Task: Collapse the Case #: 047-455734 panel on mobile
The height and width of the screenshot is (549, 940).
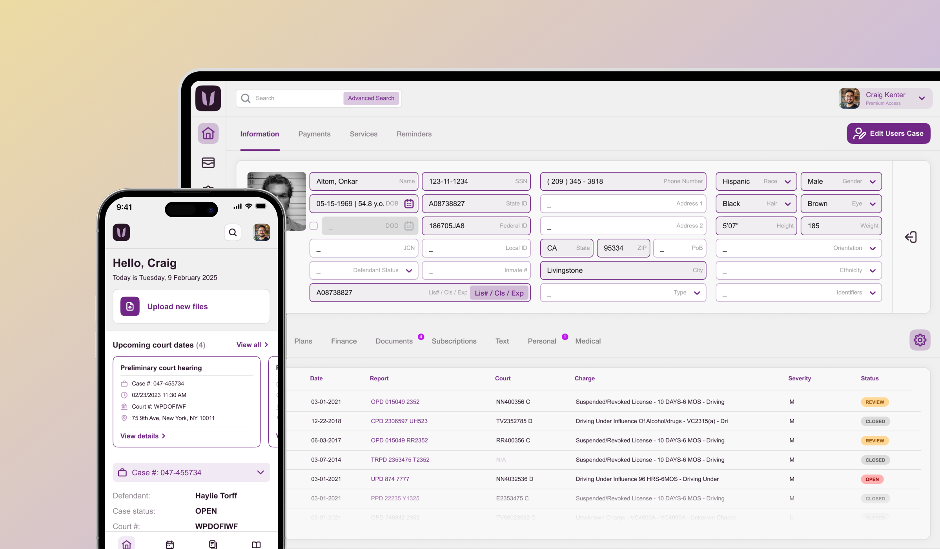Action: pos(260,472)
